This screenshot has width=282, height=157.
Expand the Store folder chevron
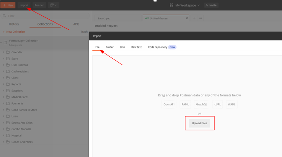3,59
